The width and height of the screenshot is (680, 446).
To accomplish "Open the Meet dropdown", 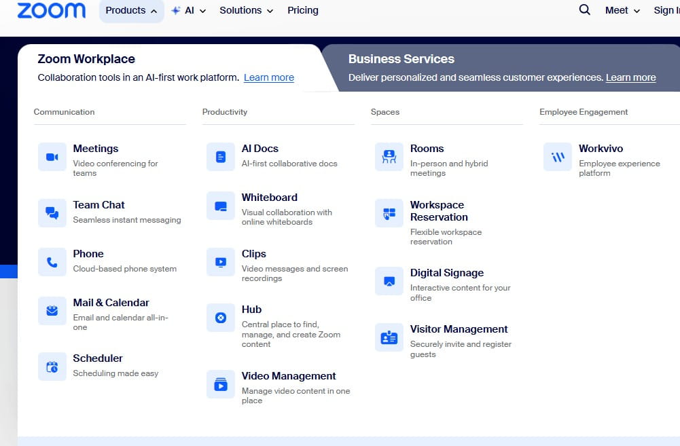I will (622, 10).
